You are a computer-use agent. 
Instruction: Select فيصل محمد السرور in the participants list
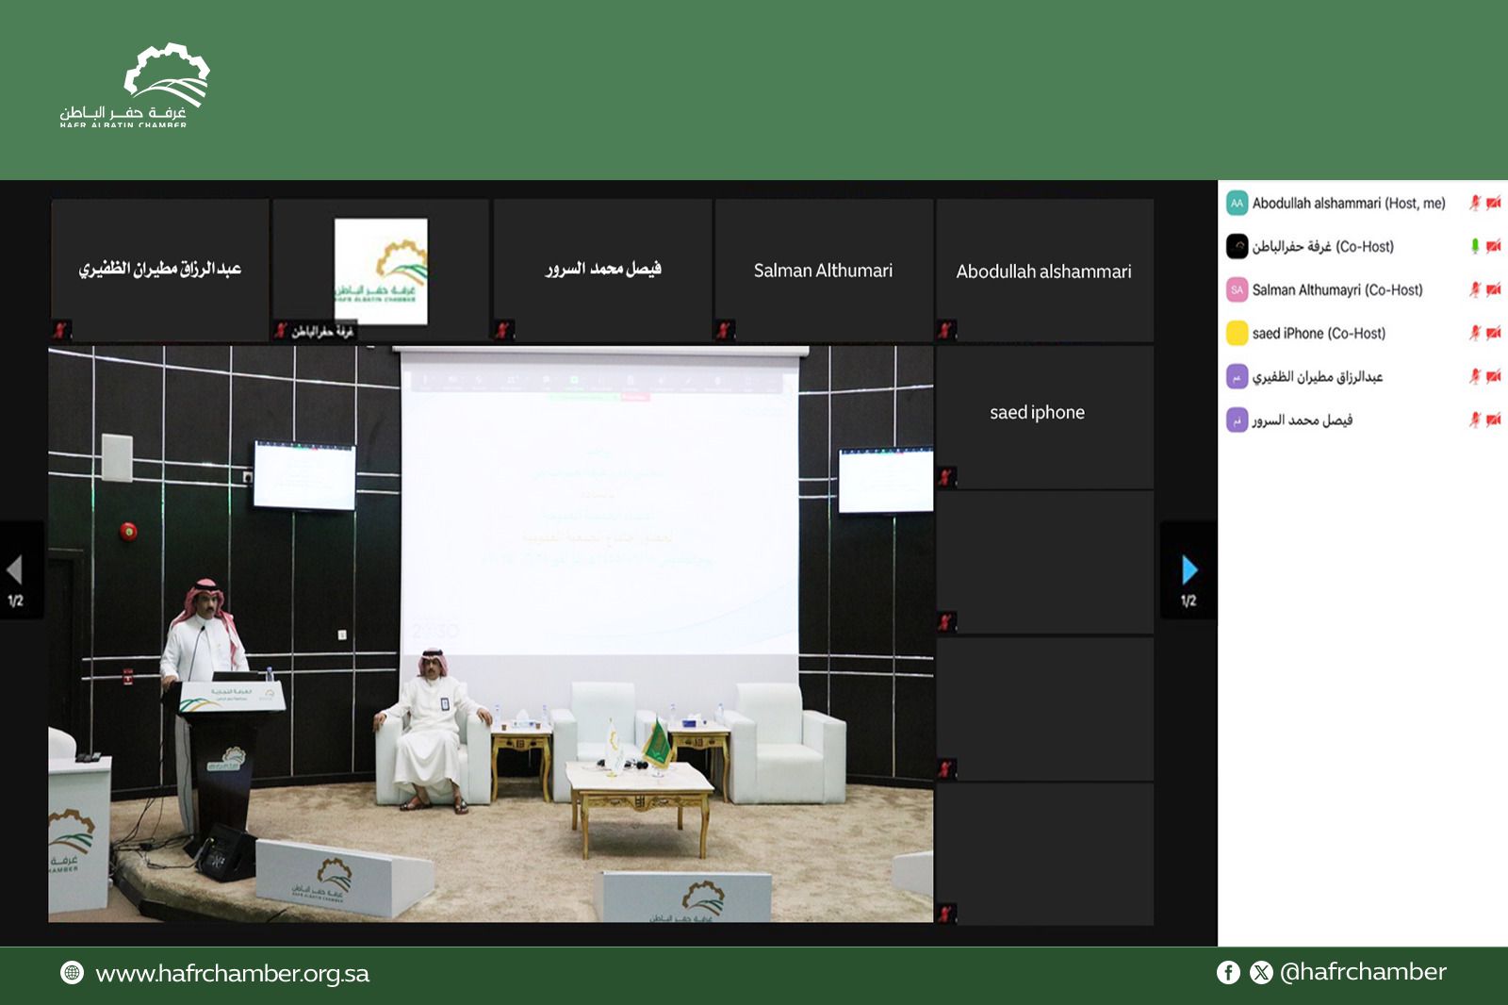tap(1302, 420)
